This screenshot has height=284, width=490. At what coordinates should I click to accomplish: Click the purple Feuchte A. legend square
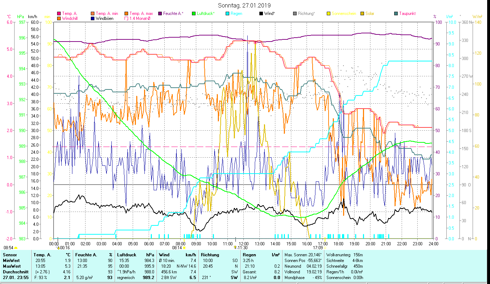tap(160, 13)
